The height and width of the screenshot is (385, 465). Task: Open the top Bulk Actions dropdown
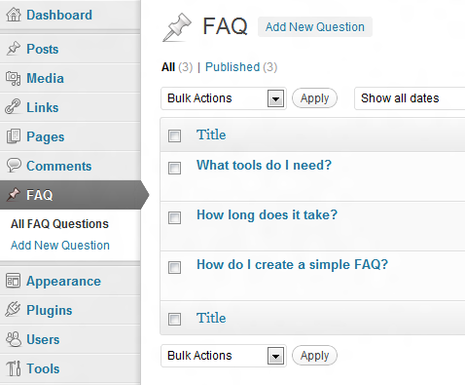224,98
